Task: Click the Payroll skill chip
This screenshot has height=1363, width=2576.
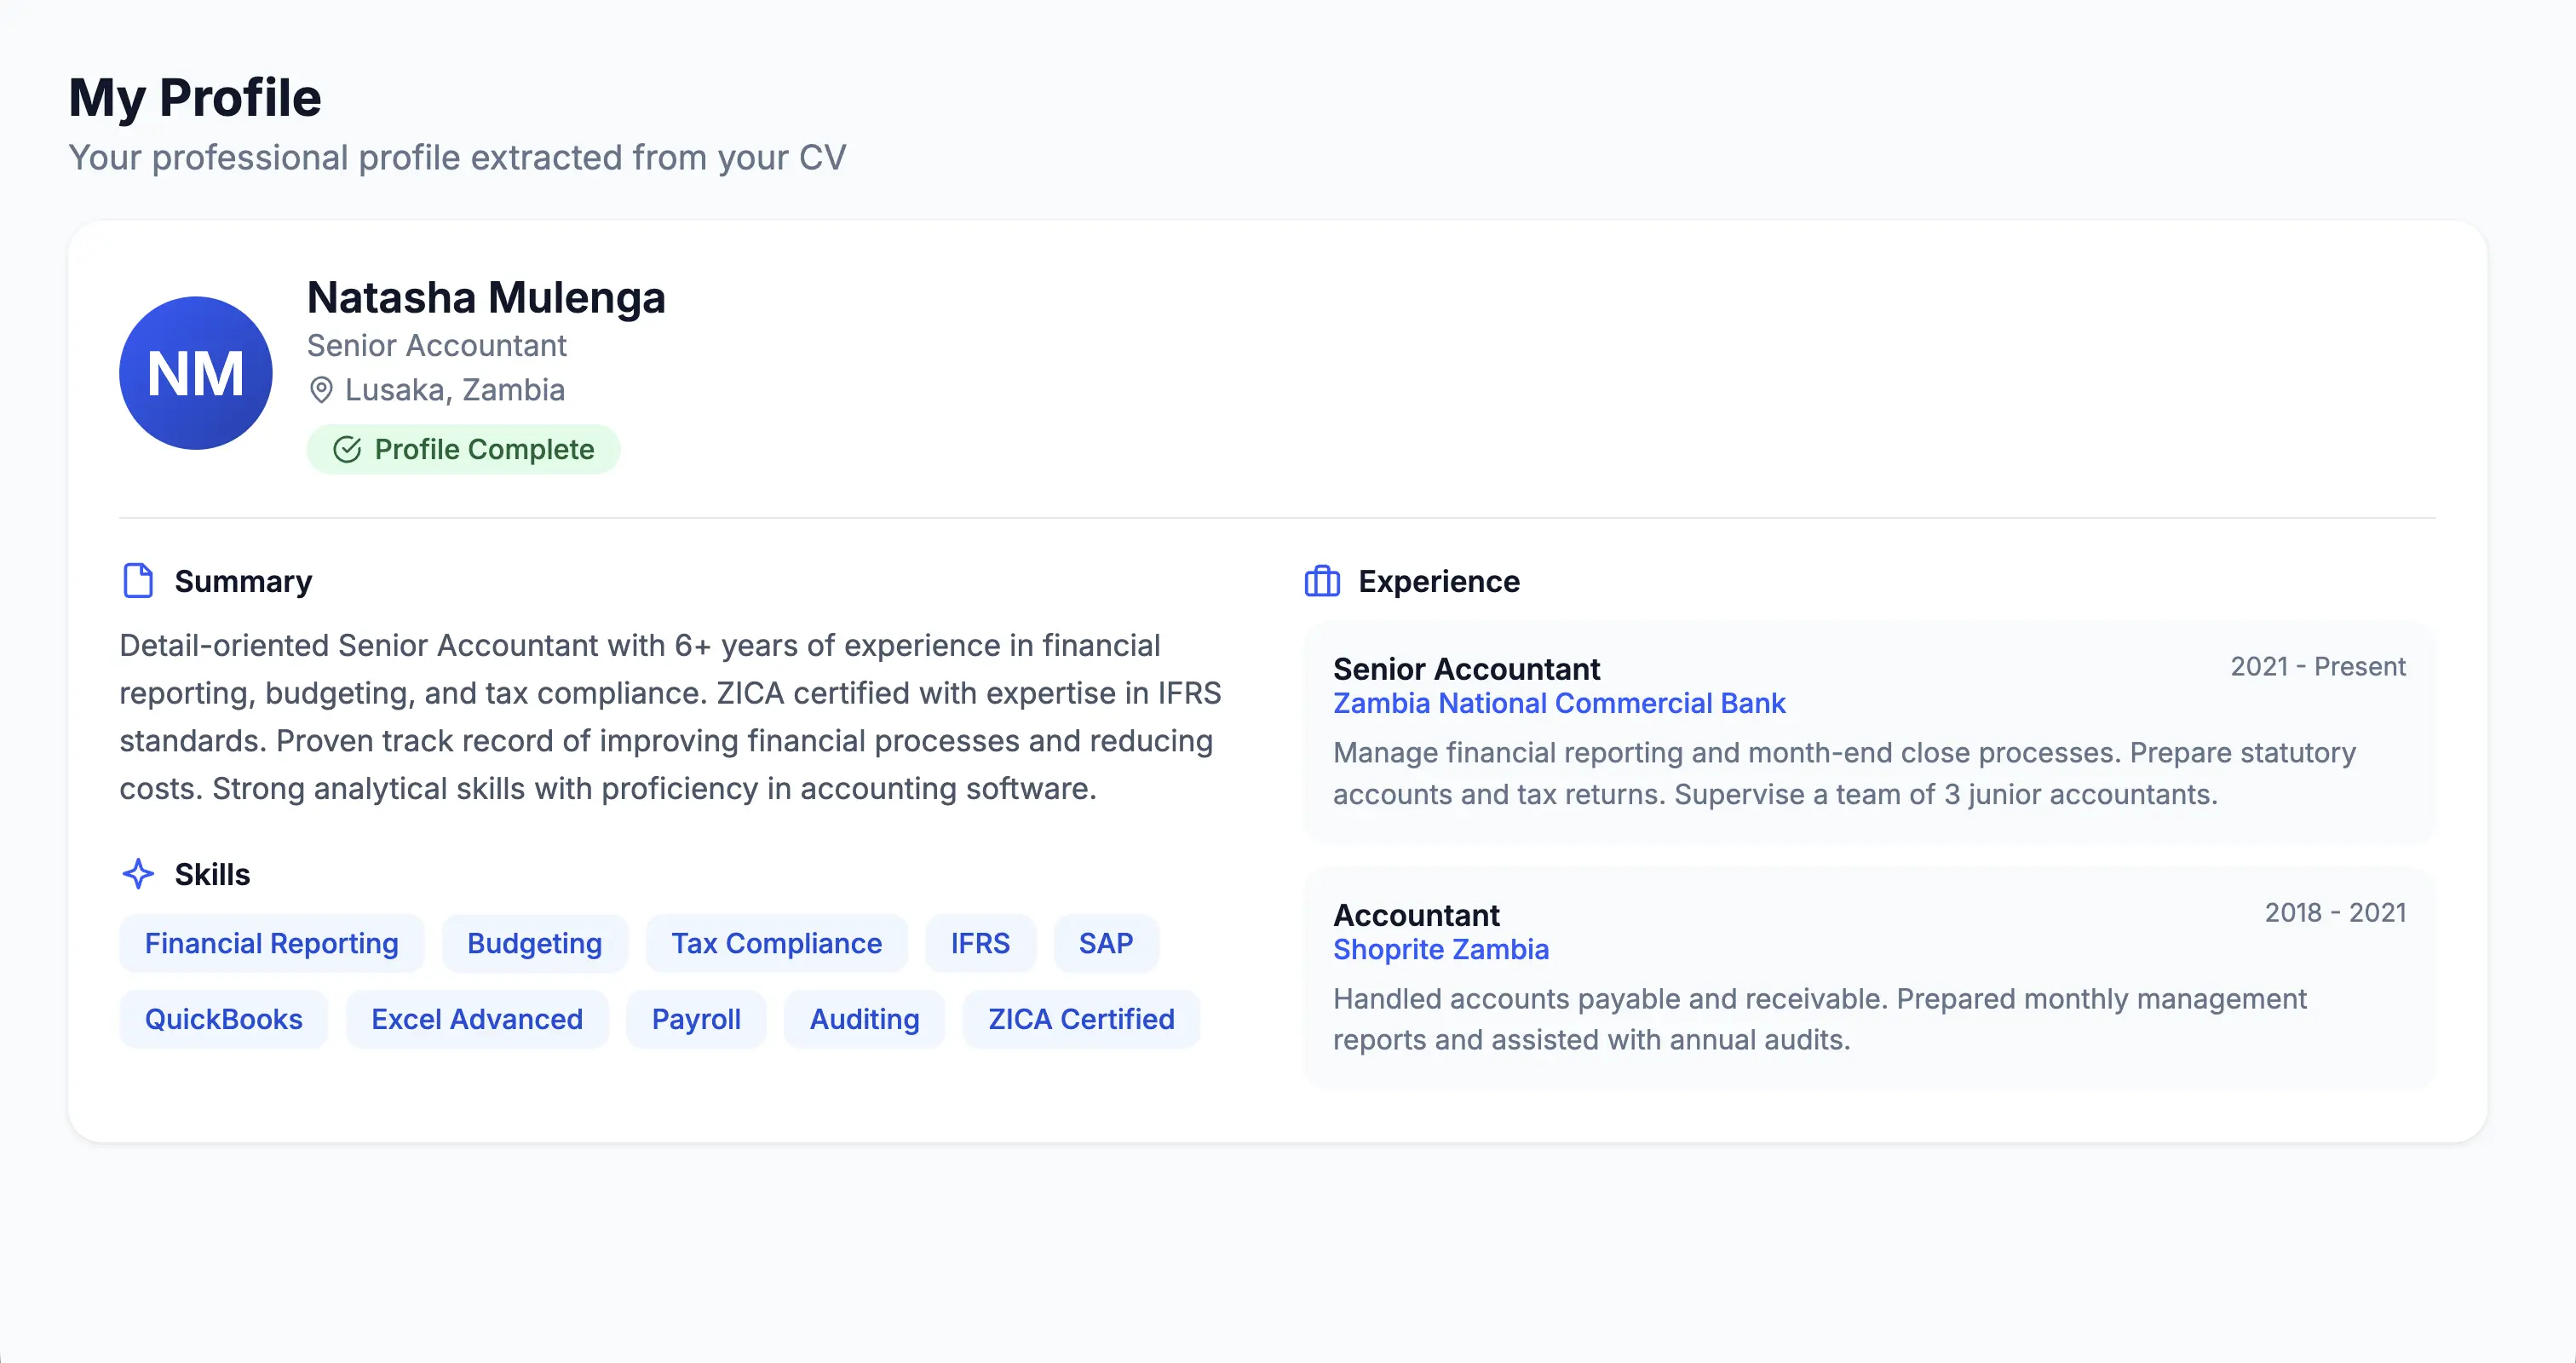Action: pyautogui.click(x=696, y=1019)
